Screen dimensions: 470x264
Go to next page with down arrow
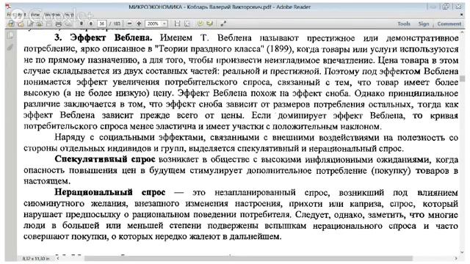(91, 23)
